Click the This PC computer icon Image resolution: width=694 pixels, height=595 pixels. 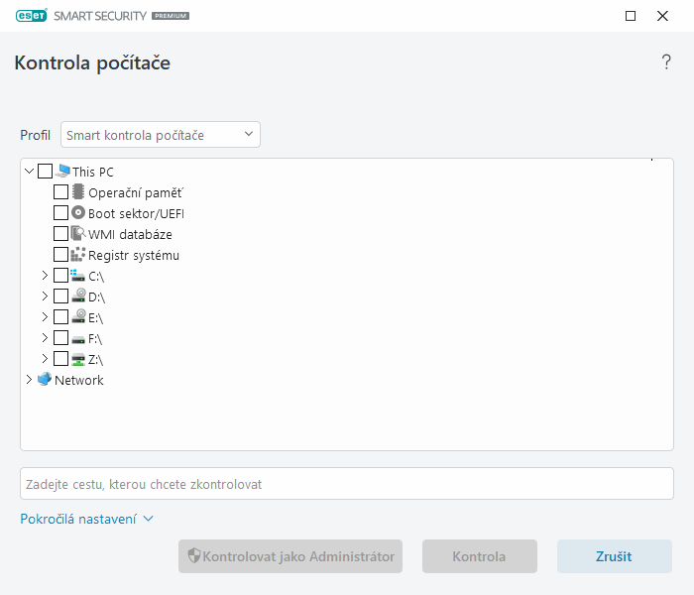click(62, 172)
